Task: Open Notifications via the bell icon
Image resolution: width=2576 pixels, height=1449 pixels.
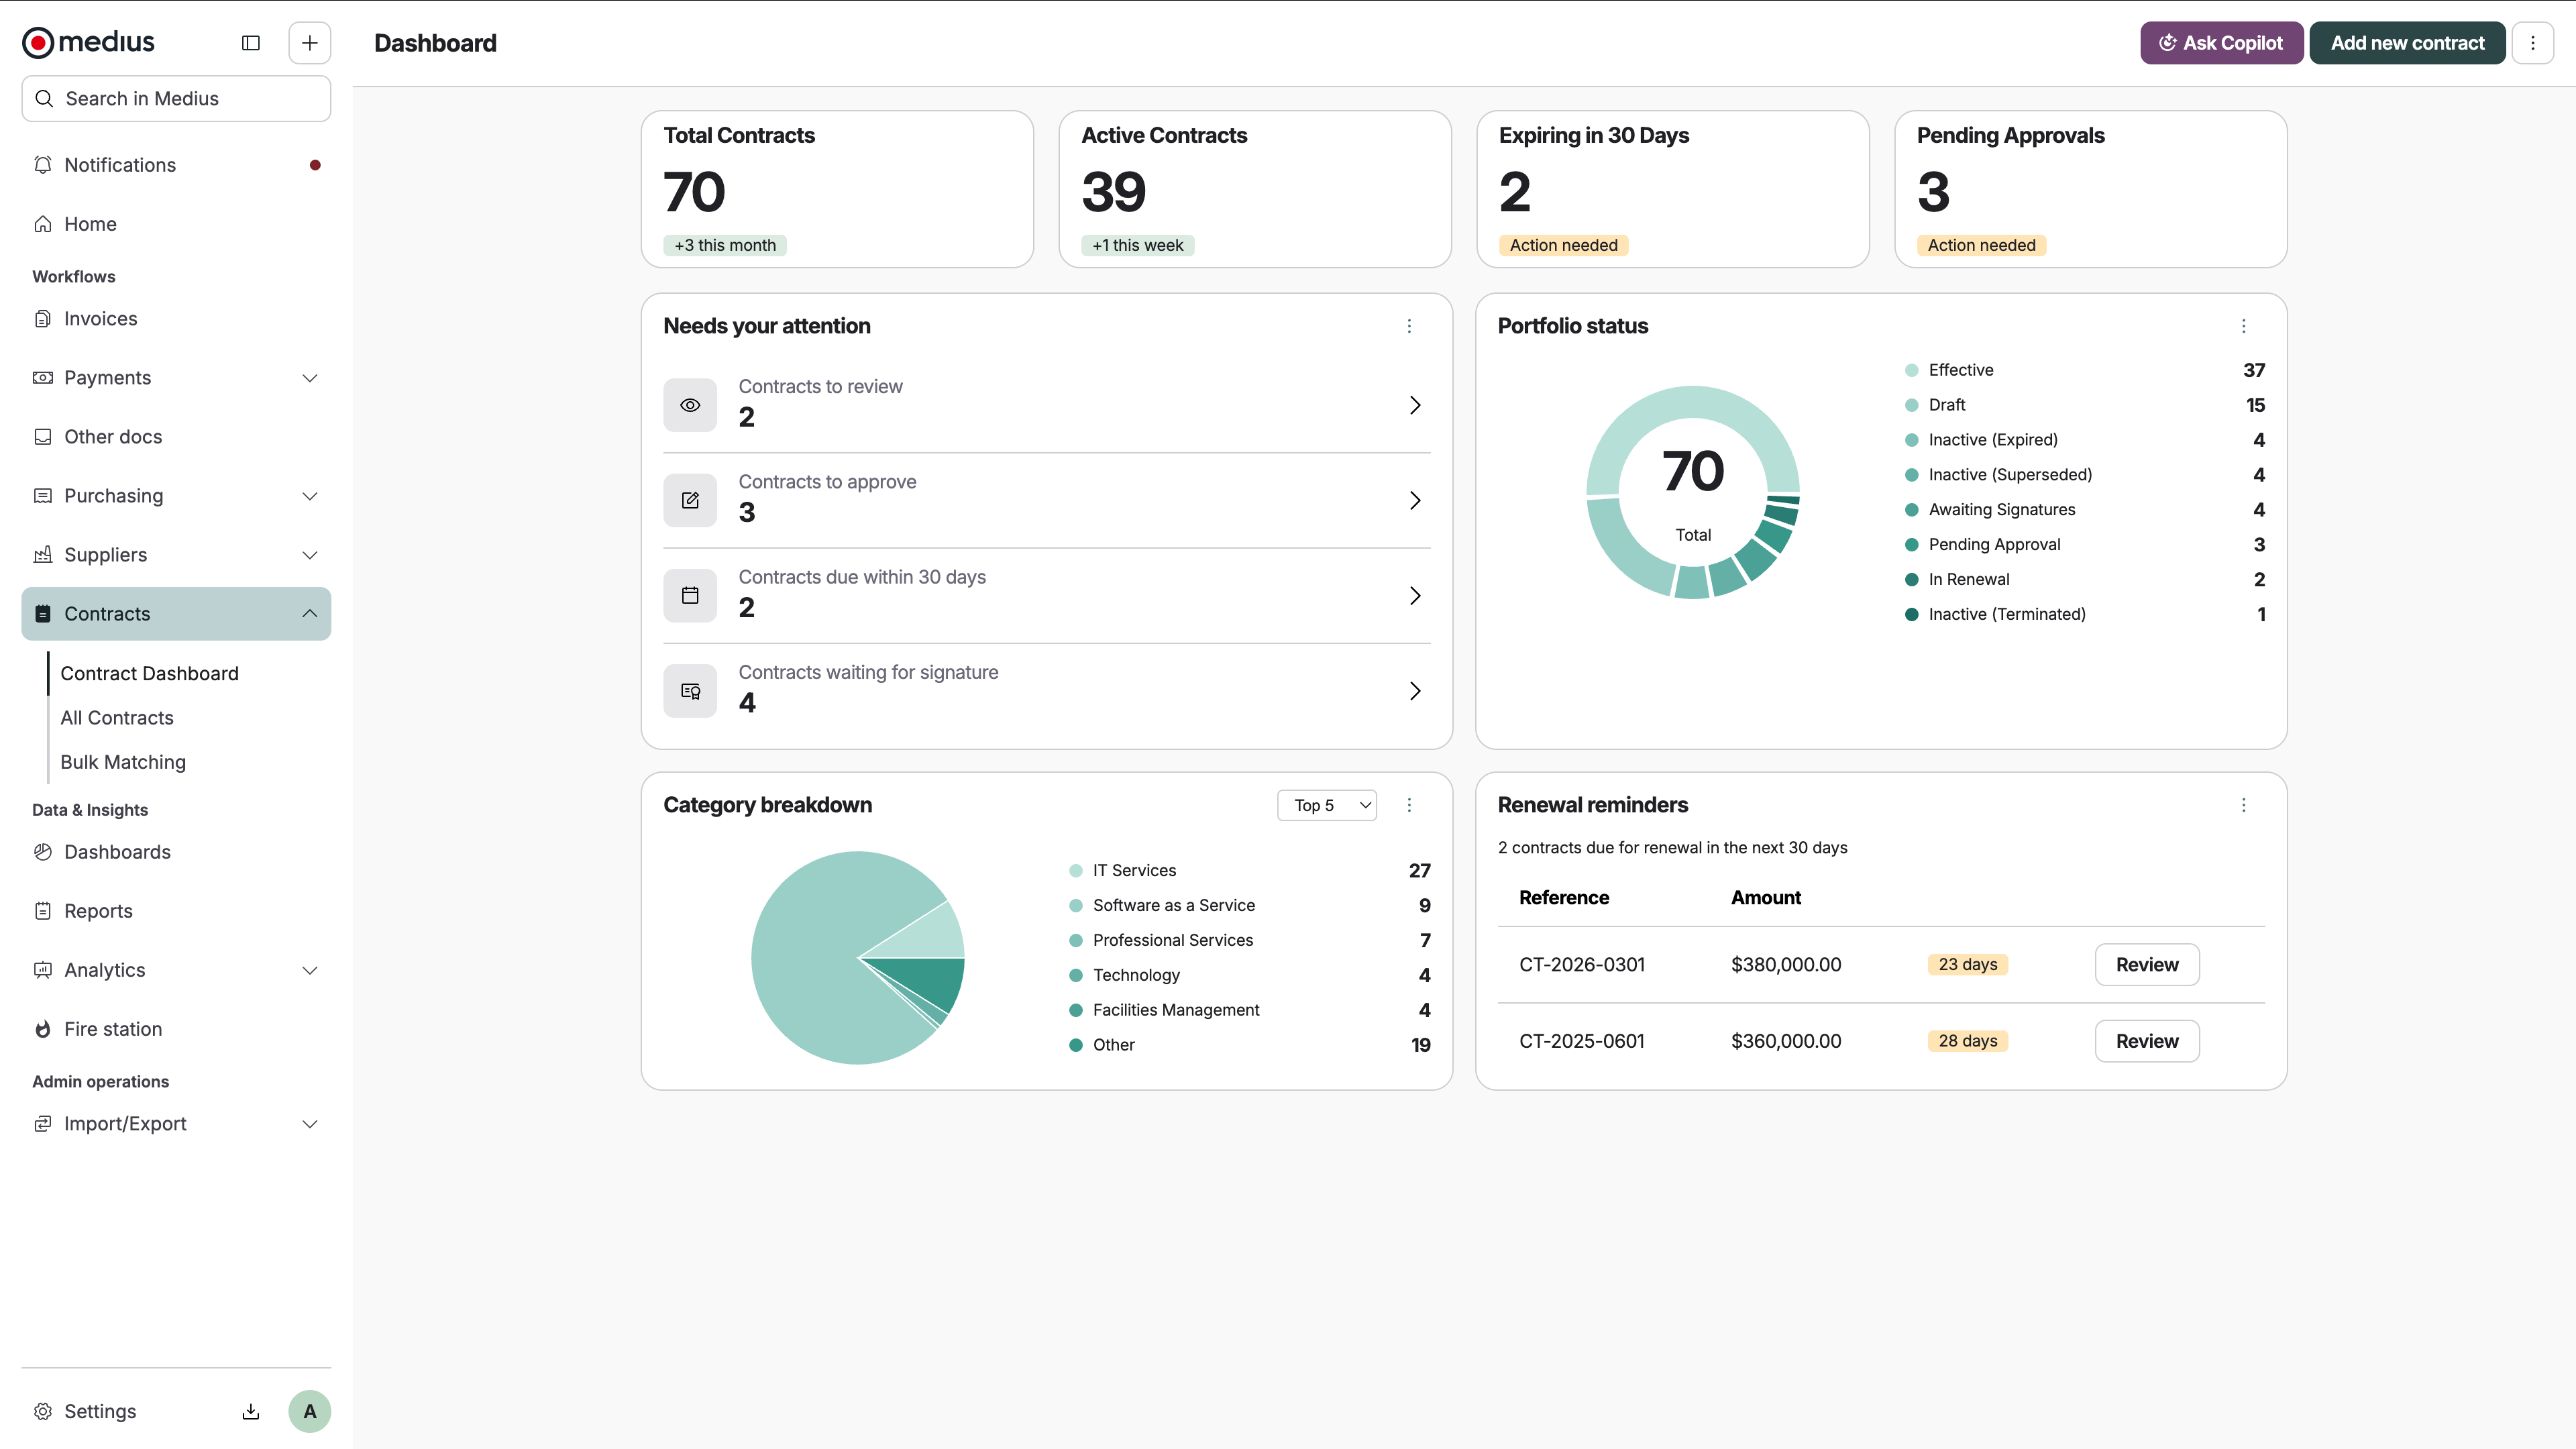Action: 43,165
